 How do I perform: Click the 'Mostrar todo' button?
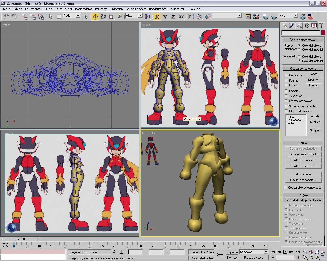pos(303,174)
